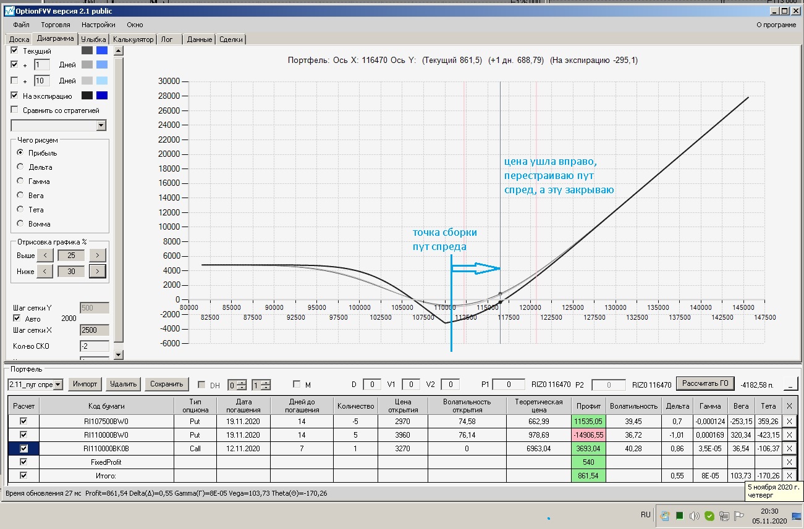Switch to the Лог tab
The width and height of the screenshot is (804, 529).
tap(169, 40)
